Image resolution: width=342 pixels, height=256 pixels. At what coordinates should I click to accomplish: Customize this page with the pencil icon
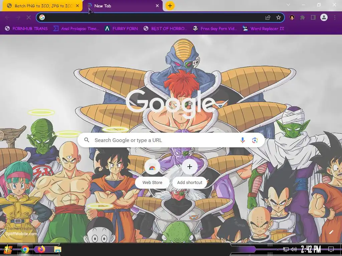[x=331, y=232]
